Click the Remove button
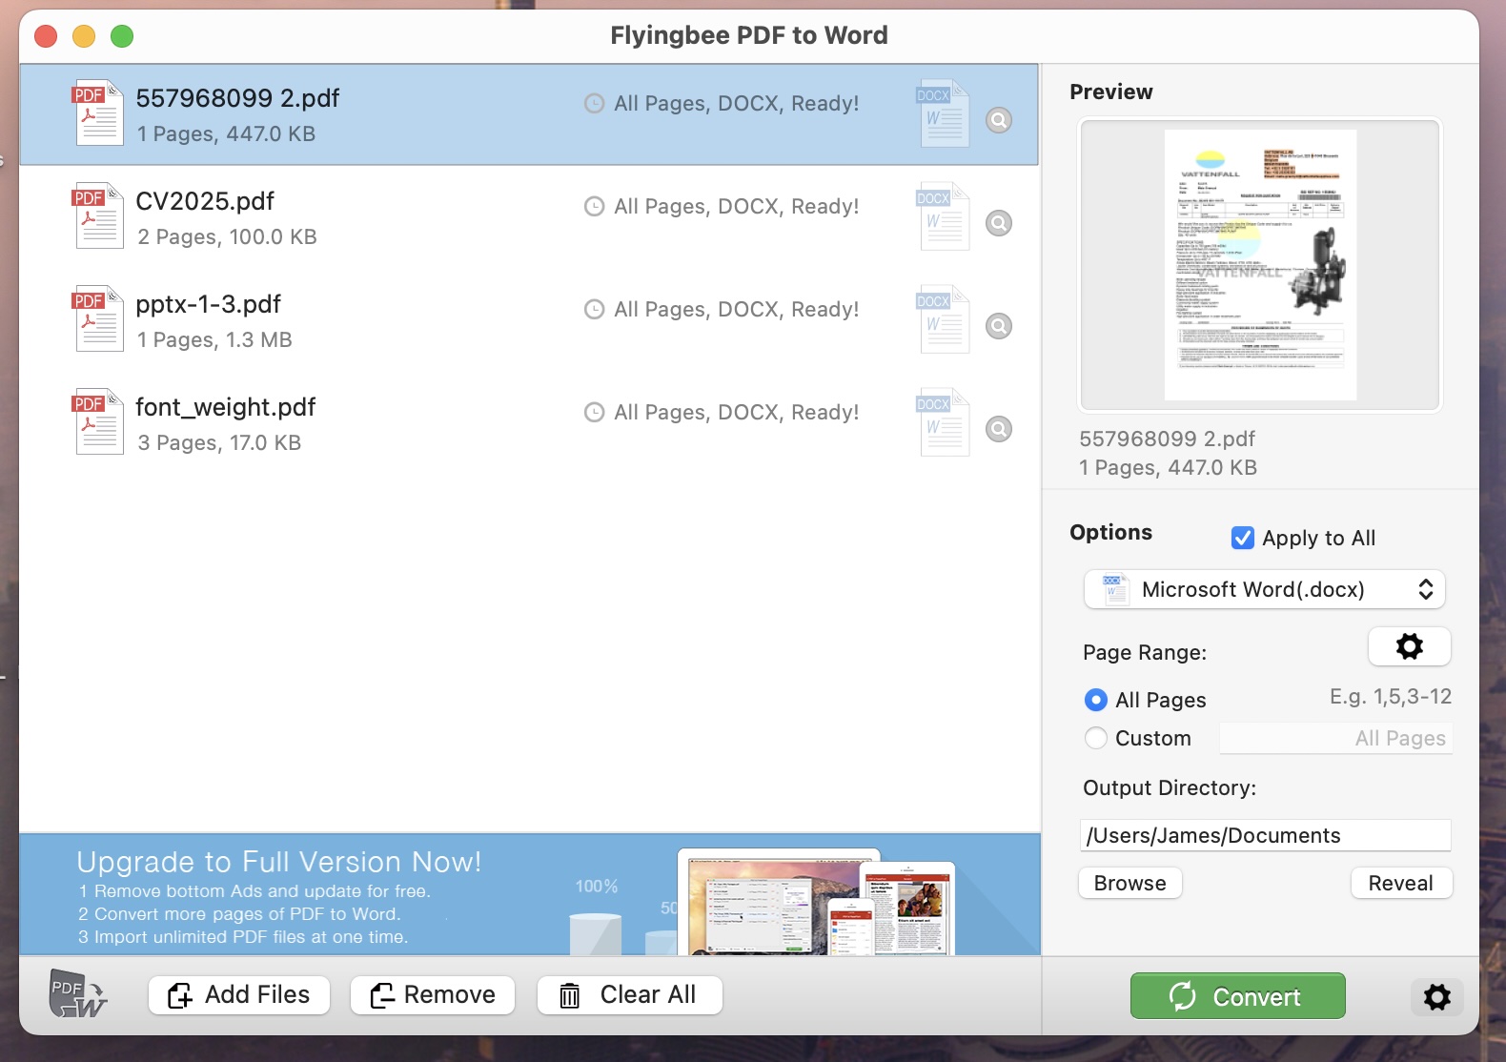Screen dimensions: 1506x1062 [433, 995]
